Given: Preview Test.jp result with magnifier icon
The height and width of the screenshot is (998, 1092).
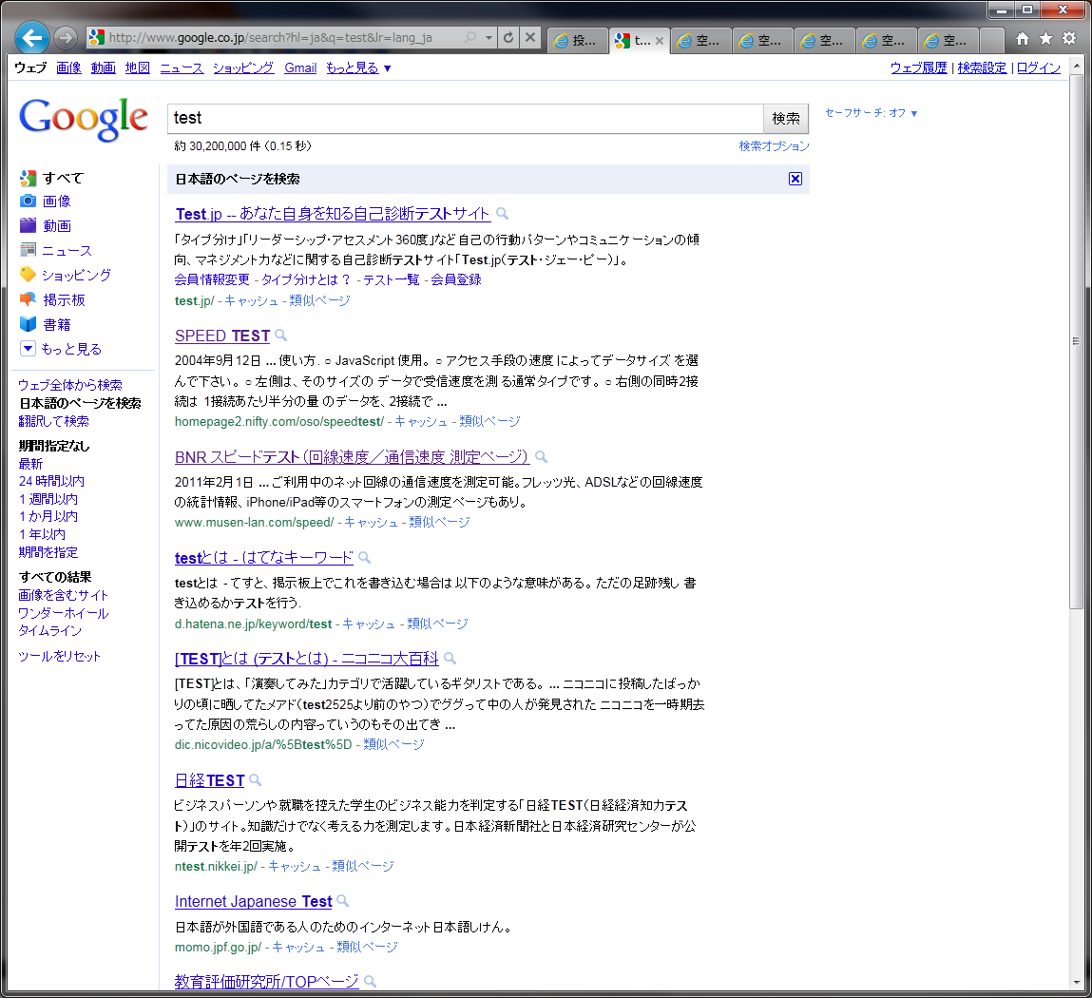Looking at the screenshot, I should click(502, 214).
